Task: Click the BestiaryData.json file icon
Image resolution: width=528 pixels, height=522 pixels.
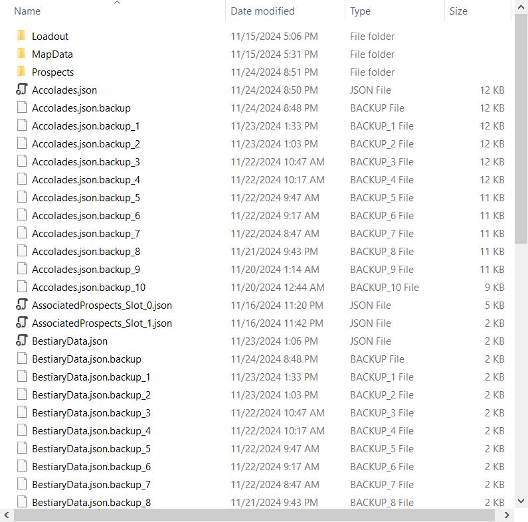Action: (x=21, y=341)
